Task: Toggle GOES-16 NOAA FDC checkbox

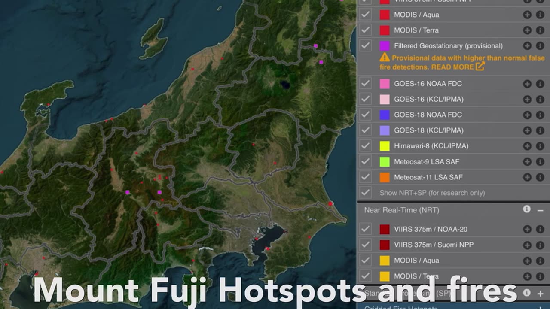Action: click(x=365, y=84)
